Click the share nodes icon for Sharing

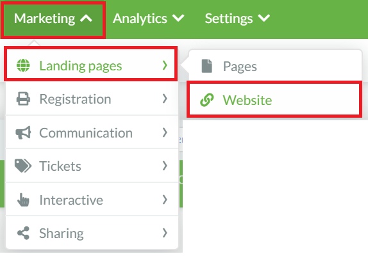click(23, 233)
